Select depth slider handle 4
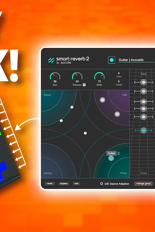This screenshot has height=232, width=155. (143, 91)
